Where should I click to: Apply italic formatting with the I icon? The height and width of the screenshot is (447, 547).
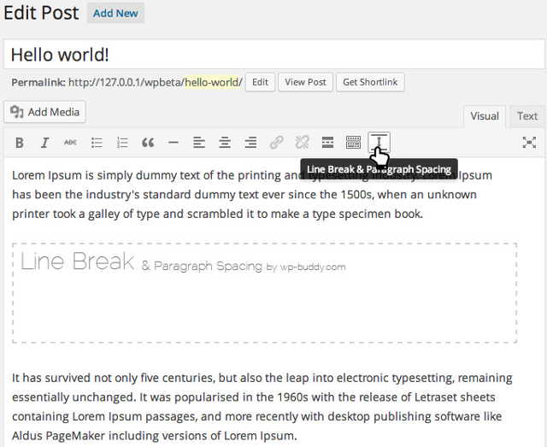(x=45, y=143)
